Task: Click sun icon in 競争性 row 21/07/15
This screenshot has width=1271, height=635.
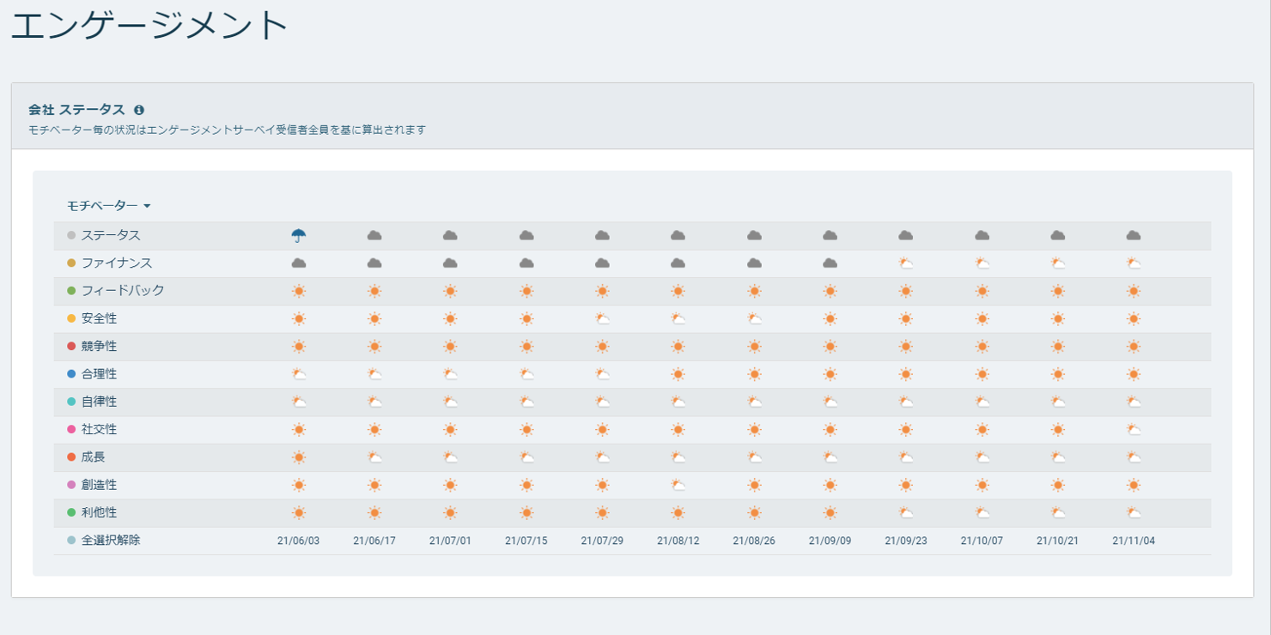Action: point(526,347)
